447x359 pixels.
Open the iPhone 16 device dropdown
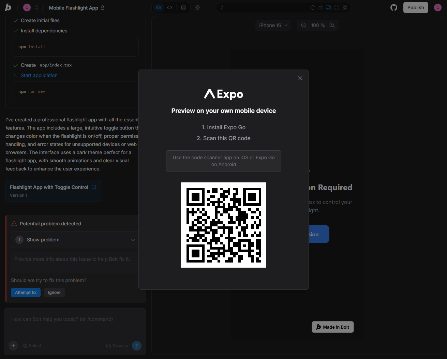[x=273, y=25]
